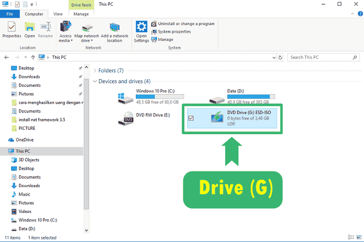Viewport: 364px width, 242px height.
Task: Click the Drive Tools contextual tab header
Action: click(81, 5)
